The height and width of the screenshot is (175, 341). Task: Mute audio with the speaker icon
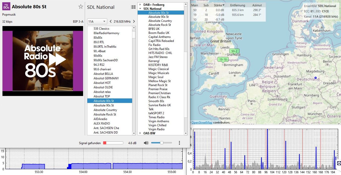pyautogui.click(x=146, y=143)
